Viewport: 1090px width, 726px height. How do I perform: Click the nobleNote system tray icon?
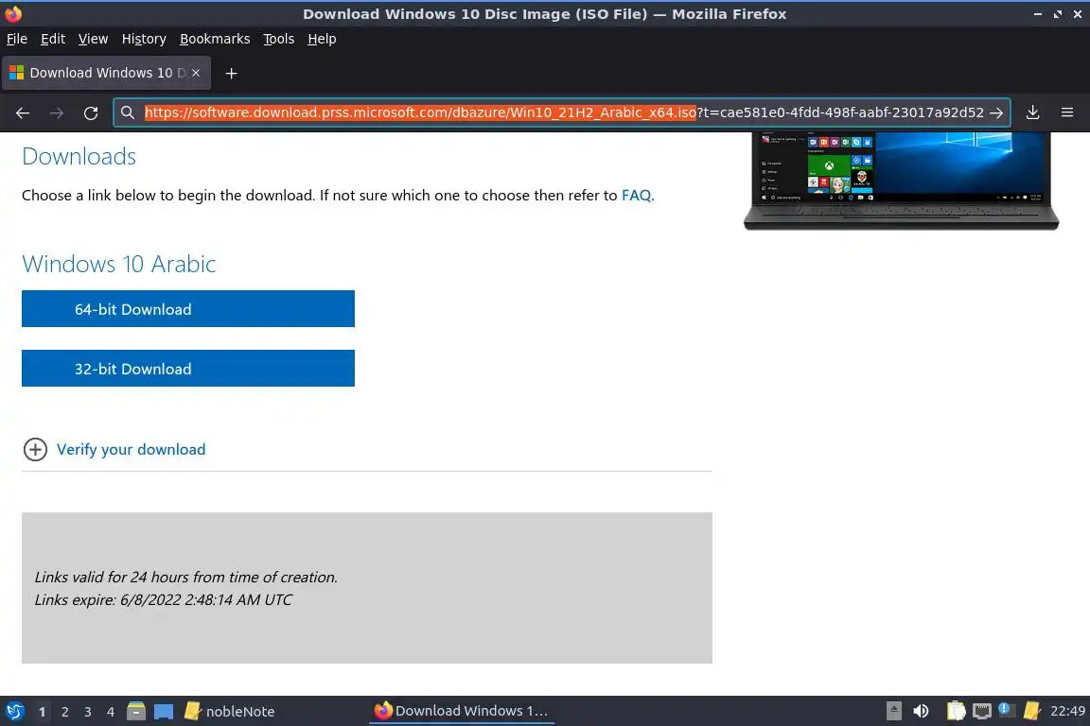[1032, 711]
